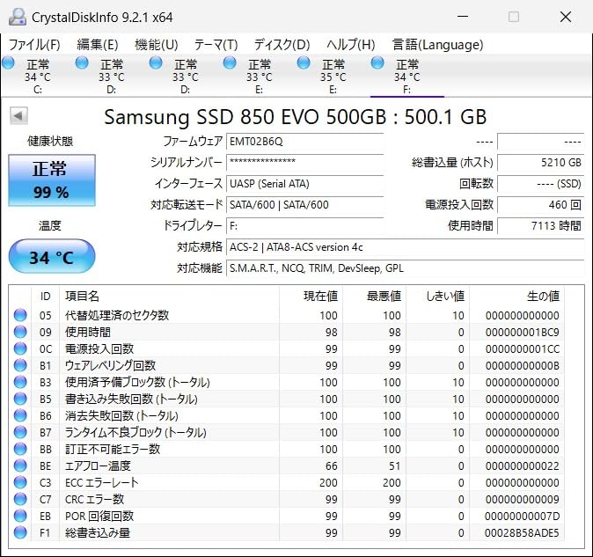Open the ディスク(D) menu
The image size is (593, 557).
click(x=282, y=45)
